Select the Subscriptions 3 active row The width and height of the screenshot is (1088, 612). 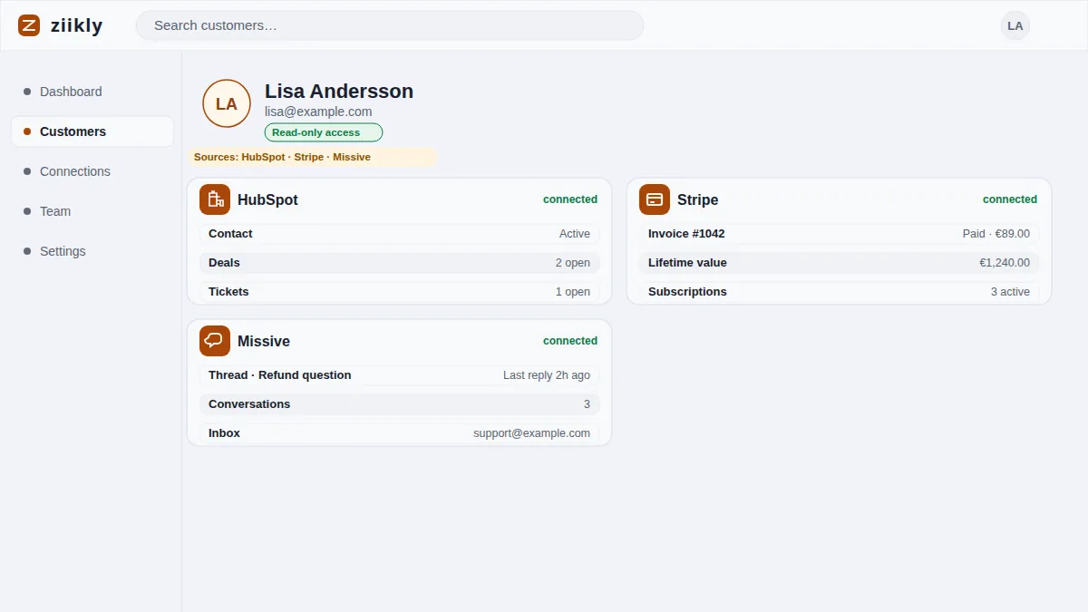(839, 292)
